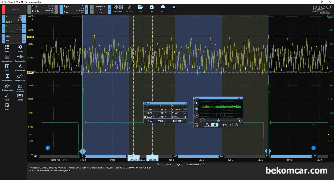Open the Rulers tool in sidebar
This screenshot has height=180, width=334.
click(x=7, y=97)
